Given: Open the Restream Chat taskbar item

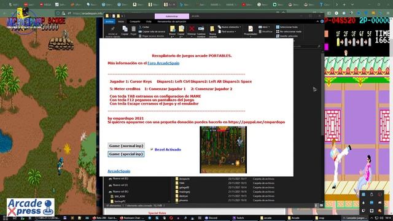Looking at the screenshot, I should 131,218.
